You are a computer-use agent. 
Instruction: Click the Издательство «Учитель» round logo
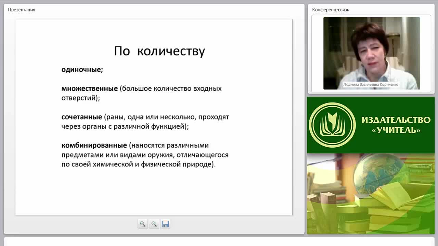pyautogui.click(x=332, y=125)
